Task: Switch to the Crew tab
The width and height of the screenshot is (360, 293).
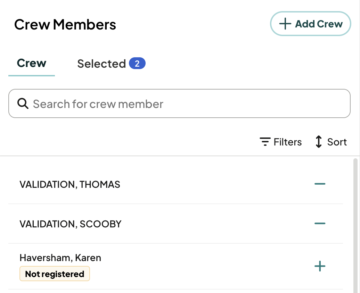Action: pyautogui.click(x=32, y=63)
